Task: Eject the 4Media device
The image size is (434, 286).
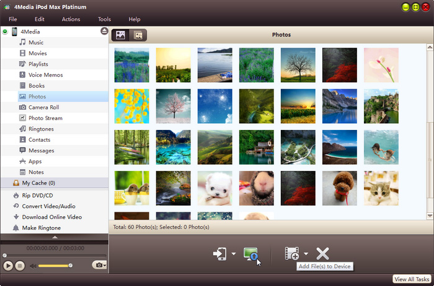Action: [x=104, y=32]
